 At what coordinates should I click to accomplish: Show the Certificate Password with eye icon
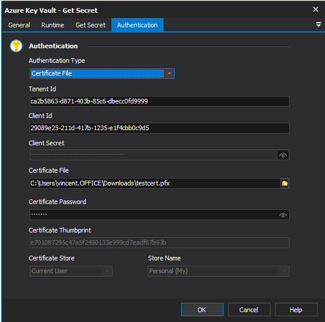pyautogui.click(x=283, y=215)
